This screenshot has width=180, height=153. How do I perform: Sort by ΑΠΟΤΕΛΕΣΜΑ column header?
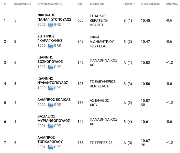coord(150,4)
